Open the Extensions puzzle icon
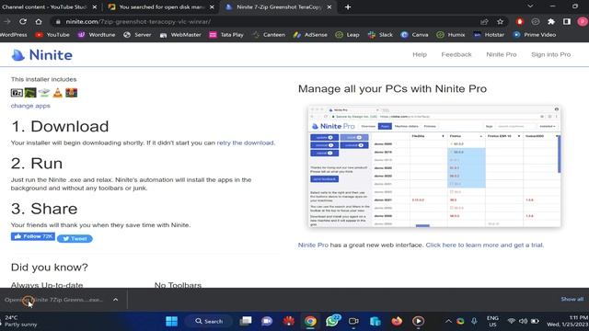 click(x=551, y=22)
